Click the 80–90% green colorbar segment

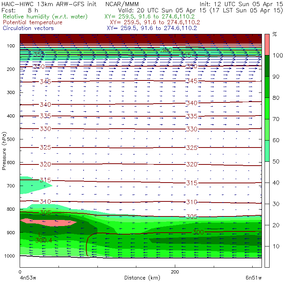[267, 87]
